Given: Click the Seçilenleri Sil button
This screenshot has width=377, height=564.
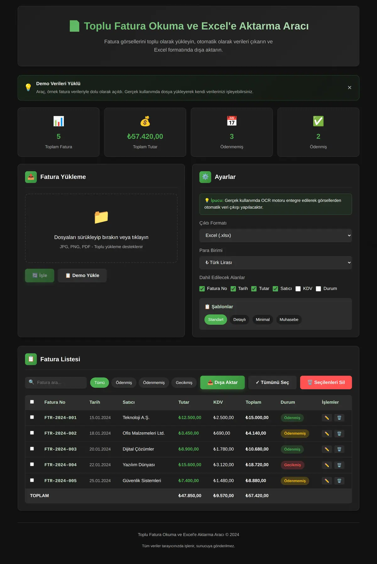Looking at the screenshot, I should pyautogui.click(x=326, y=383).
